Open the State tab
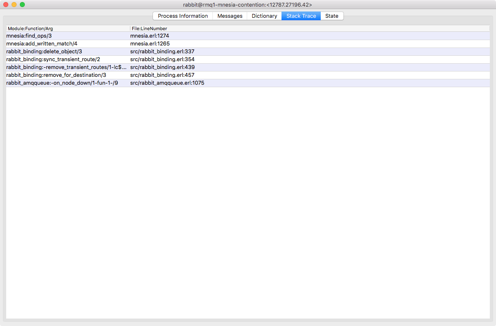The image size is (496, 326). 332,16
